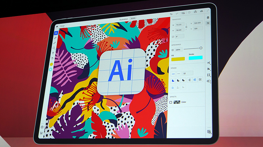Select the middle highlighted stroke cap option
263x147 pixels.
click(x=195, y=80)
